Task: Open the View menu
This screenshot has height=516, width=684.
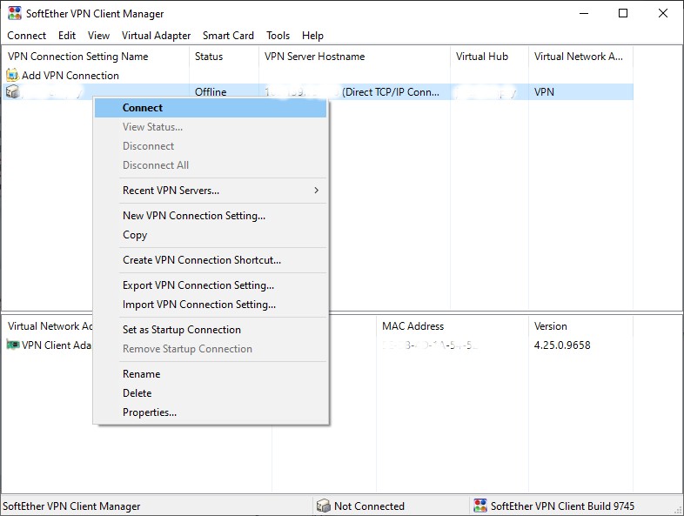Action: (98, 36)
